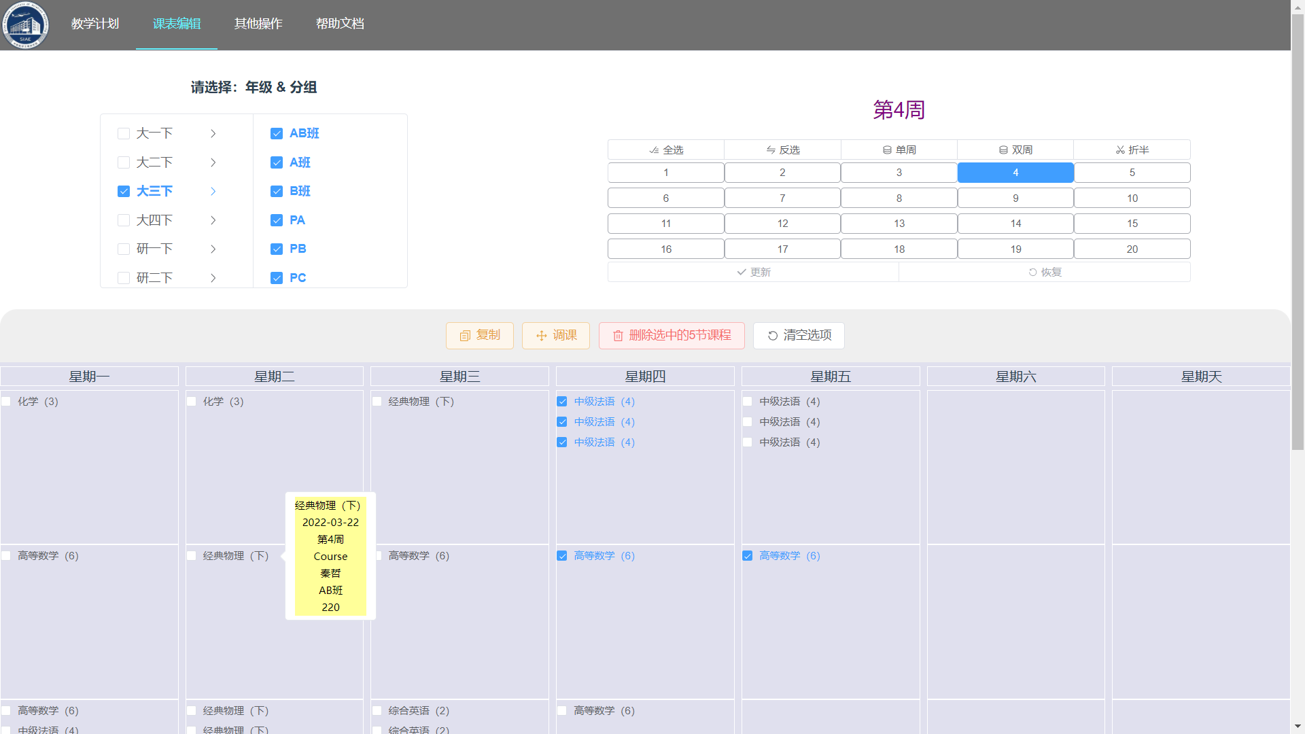Screen dimensions: 1305x734
Task: Select odd weeks with 单周
Action: 899,150
